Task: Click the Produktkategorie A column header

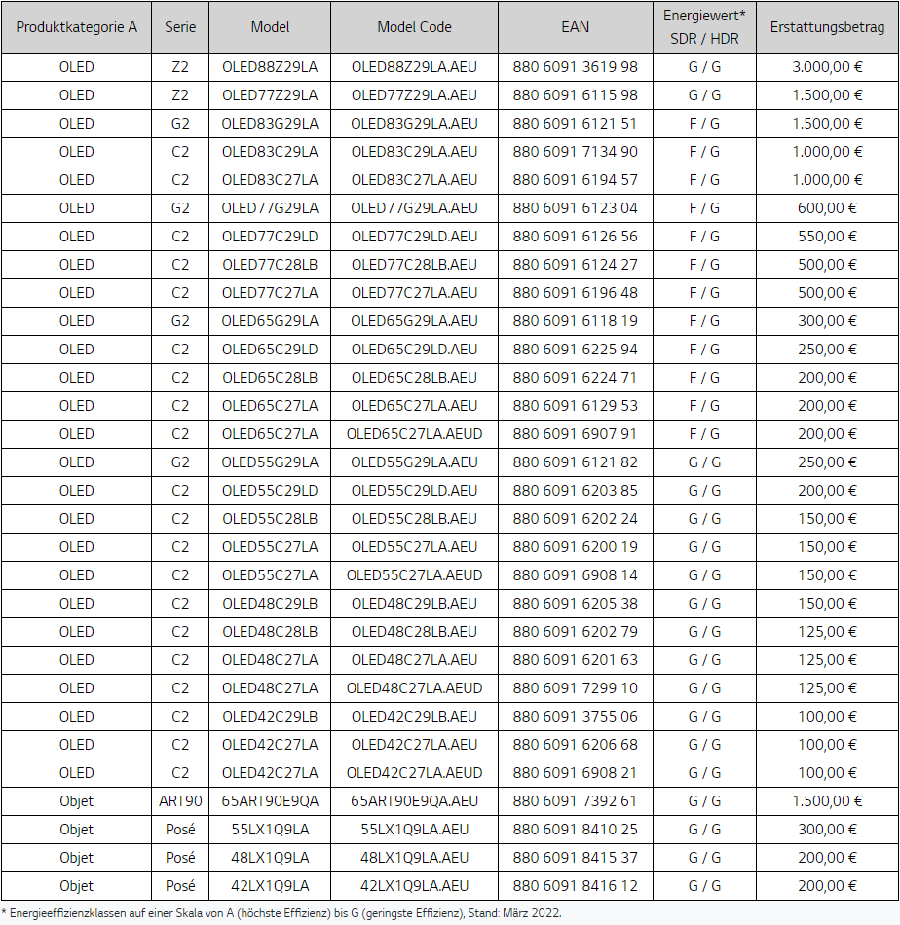Action: 76,27
